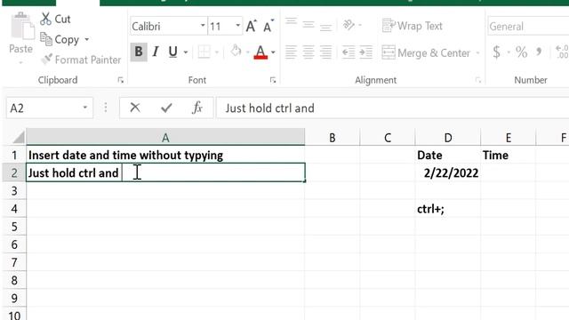Click the Name Box showing A2
This screenshot has width=569, height=320.
coord(44,108)
